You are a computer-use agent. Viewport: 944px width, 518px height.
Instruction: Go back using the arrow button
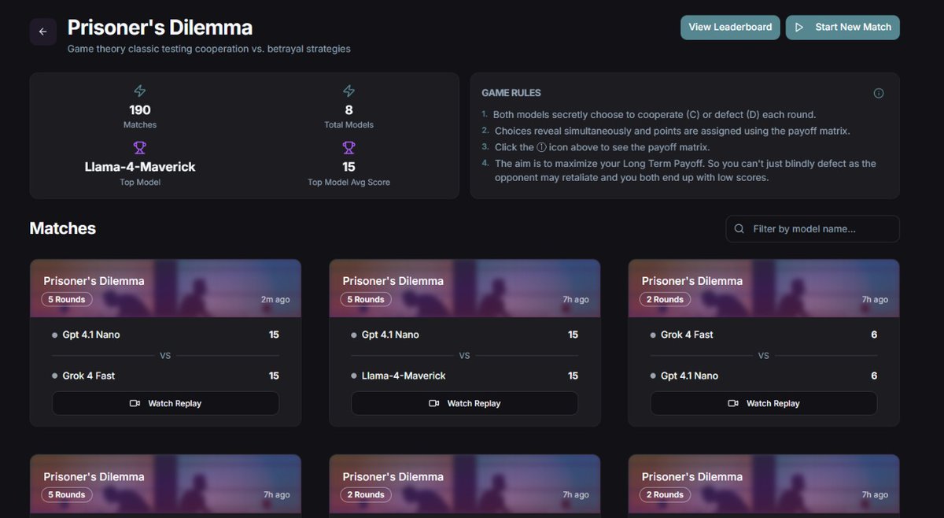42,31
